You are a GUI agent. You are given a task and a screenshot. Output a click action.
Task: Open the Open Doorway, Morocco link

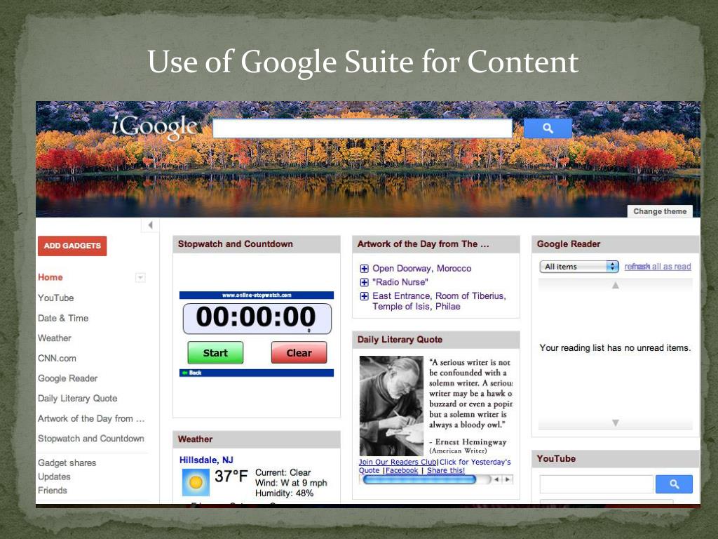(421, 269)
